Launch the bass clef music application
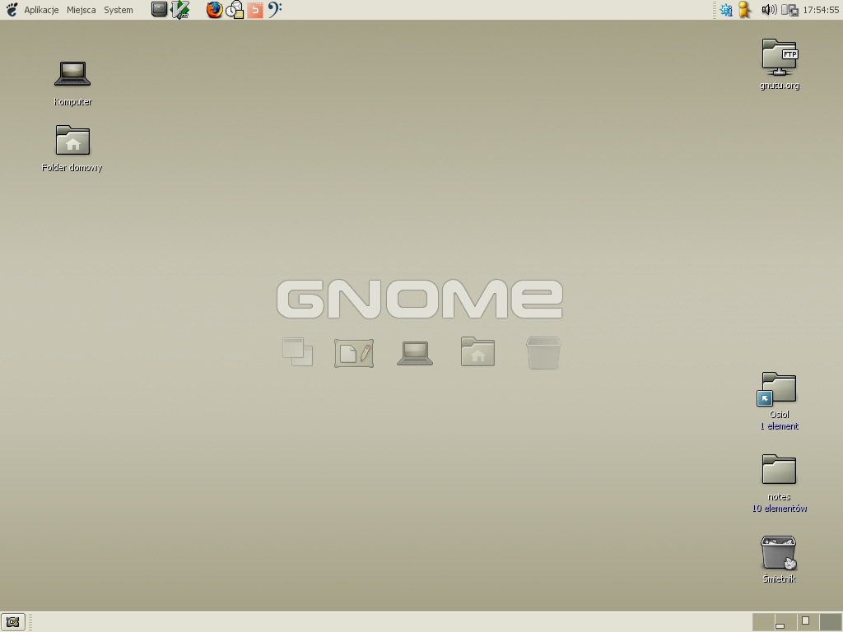The height and width of the screenshot is (632, 843). click(274, 10)
